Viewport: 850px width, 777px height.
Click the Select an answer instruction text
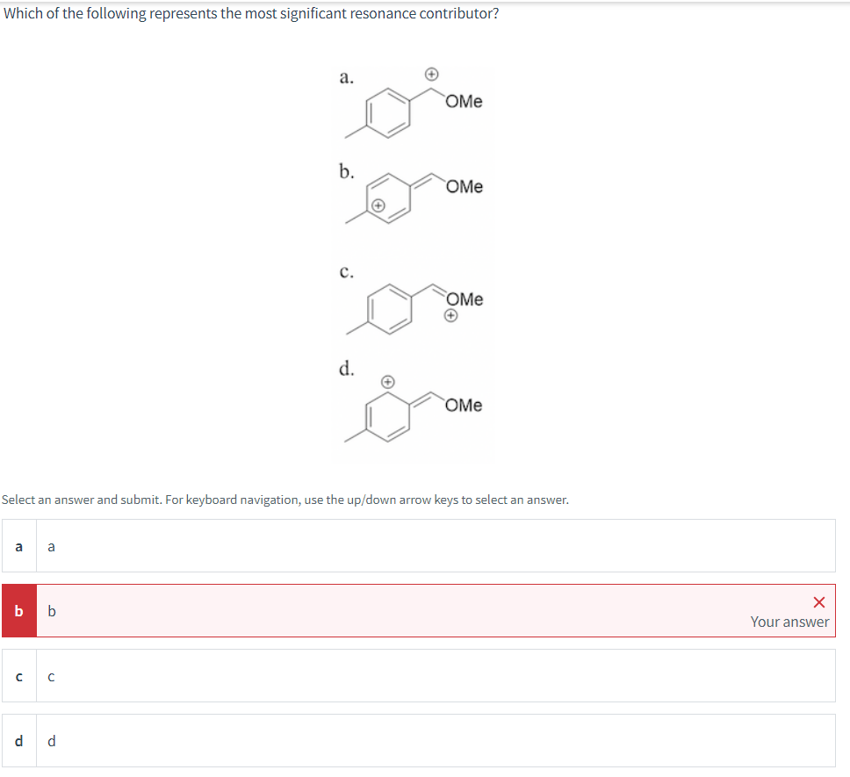[286, 499]
